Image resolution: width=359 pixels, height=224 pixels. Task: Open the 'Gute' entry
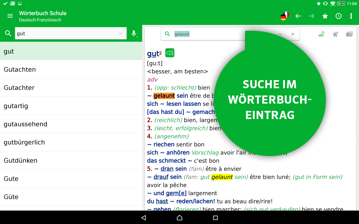coord(71,179)
